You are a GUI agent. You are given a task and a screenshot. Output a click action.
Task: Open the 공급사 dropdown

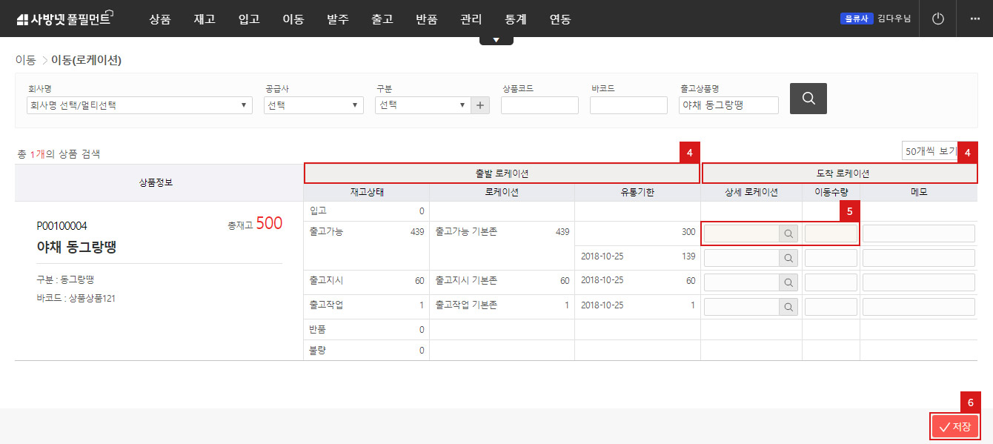coord(313,105)
